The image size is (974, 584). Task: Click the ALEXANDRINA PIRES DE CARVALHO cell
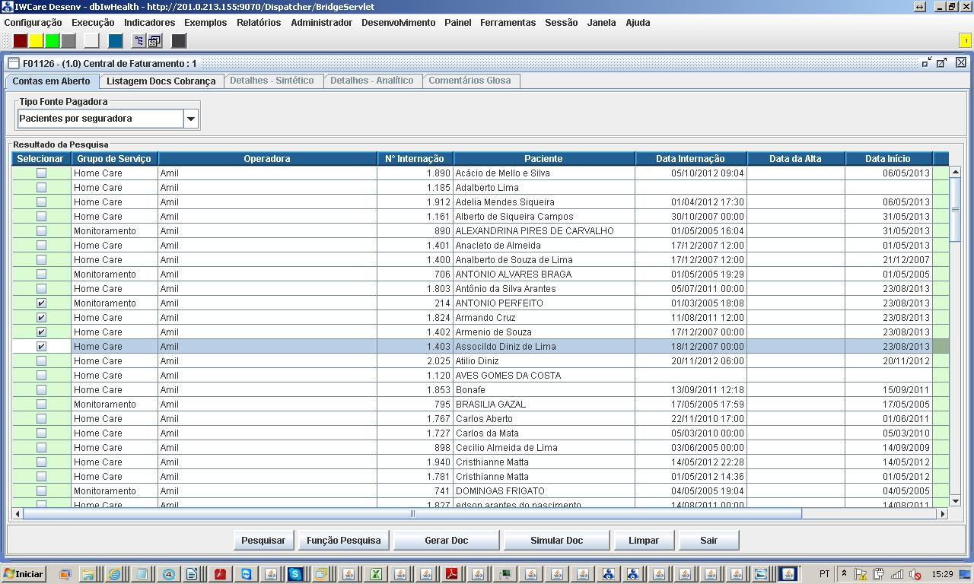coord(544,231)
